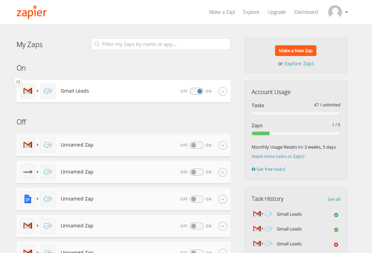This screenshot has height=253, width=372.
Task: Click the LinkedIn icon on the Unnamed Zap
Action: tap(28, 172)
